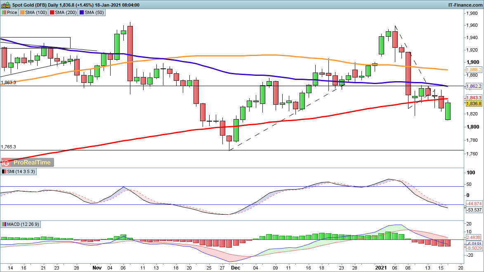This screenshot has height=272, width=484.
Task: Select the SMI (14 3 5 3) panel label
Action: click(x=21, y=171)
